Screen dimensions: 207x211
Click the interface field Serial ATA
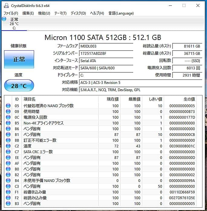point(106,61)
